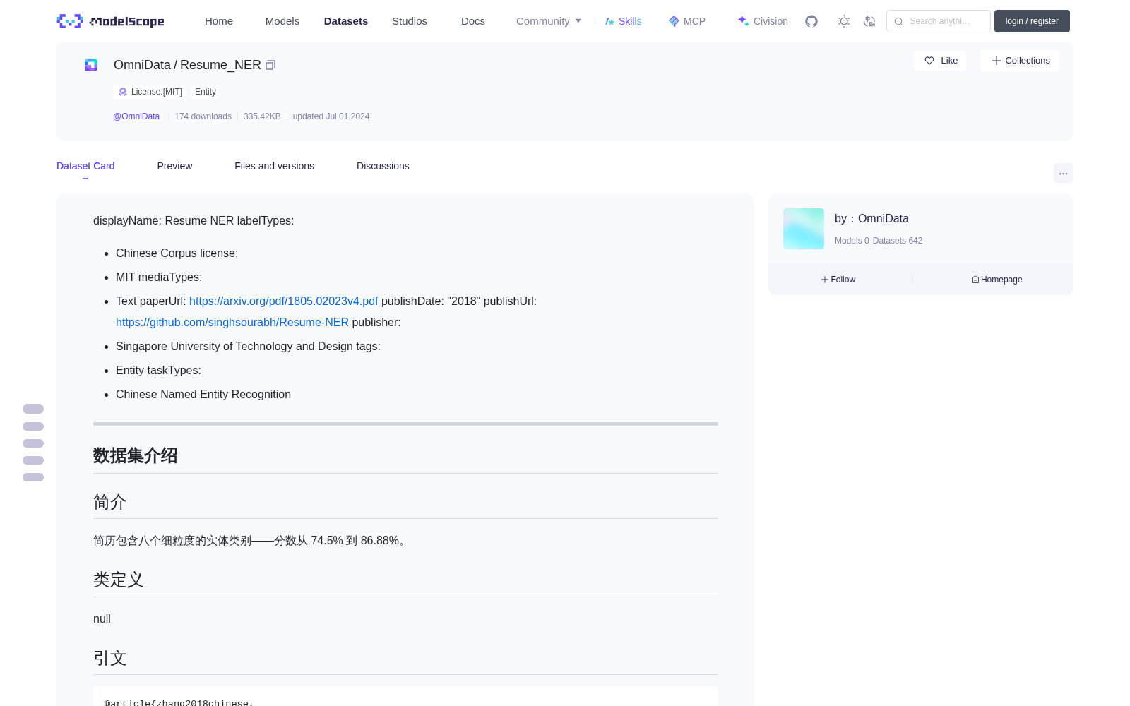Switch to the Preview tab

(x=174, y=166)
